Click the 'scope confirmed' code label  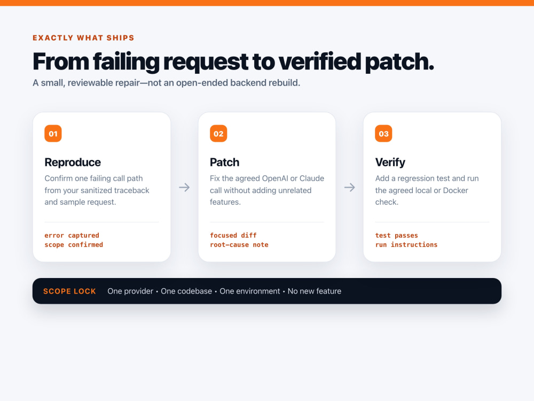74,244
